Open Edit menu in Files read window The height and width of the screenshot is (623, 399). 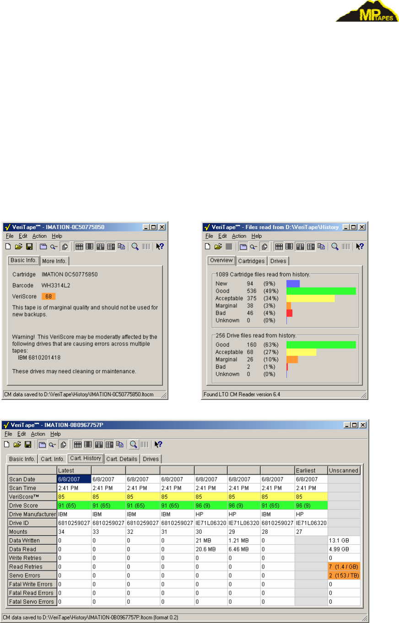222,236
